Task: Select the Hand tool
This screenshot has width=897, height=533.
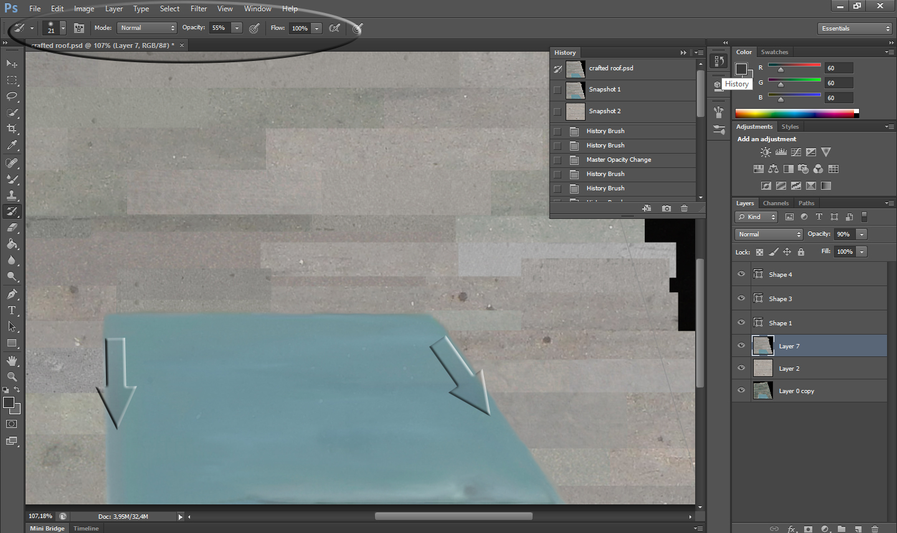Action: 12,361
